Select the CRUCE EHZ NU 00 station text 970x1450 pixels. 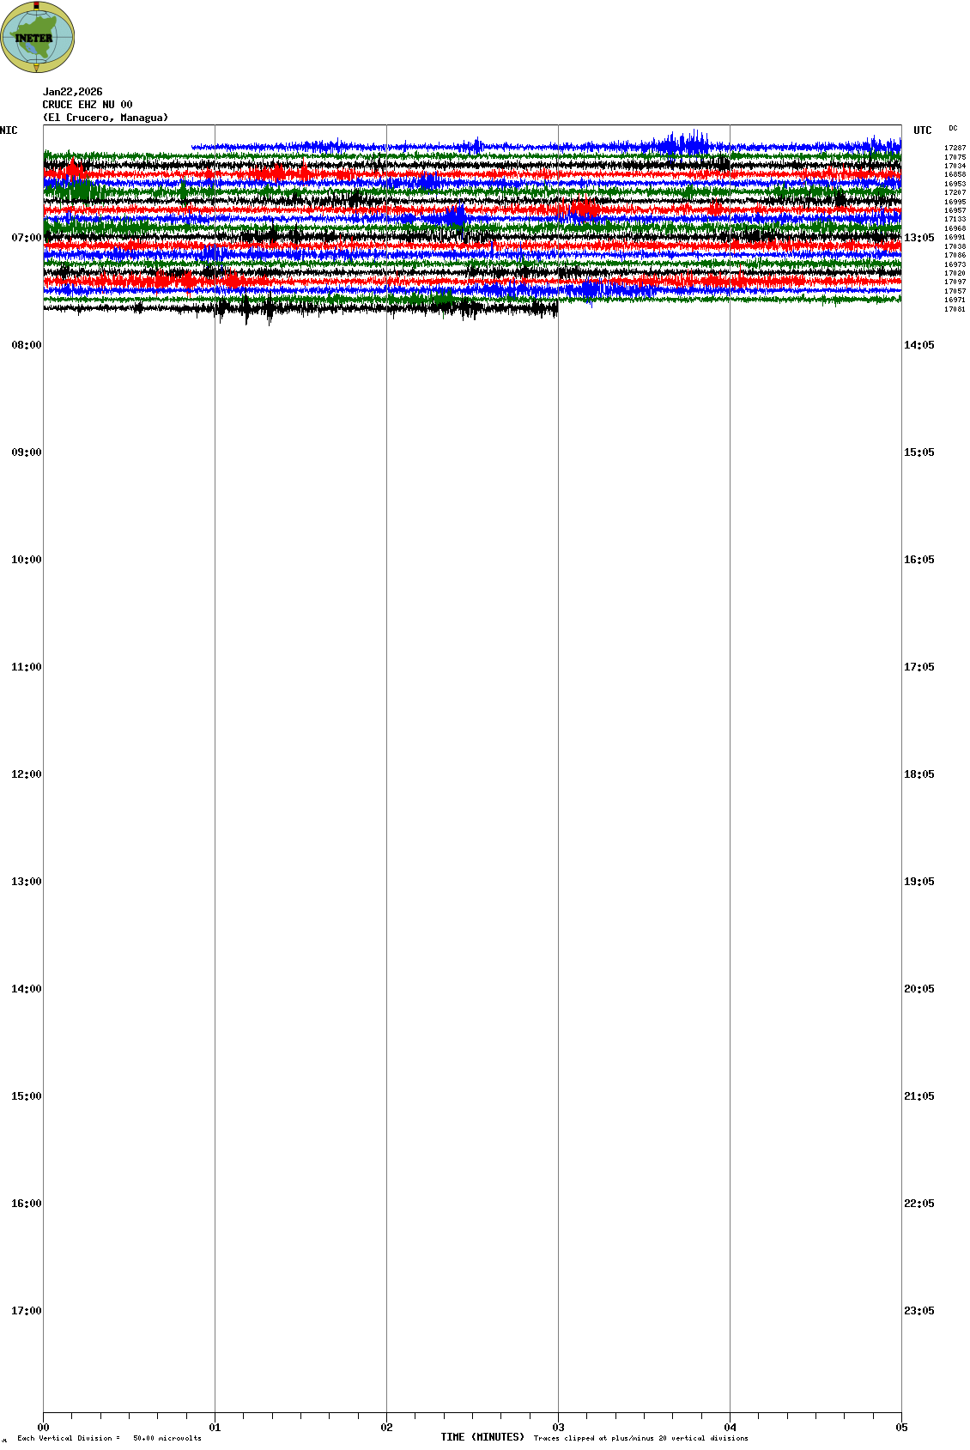[88, 105]
